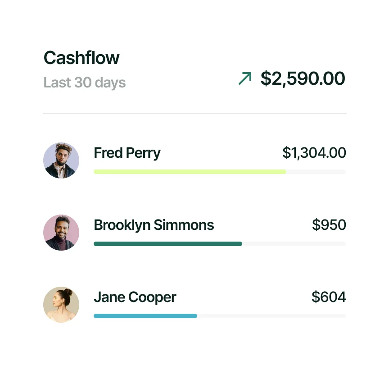
Task: Click the green growth indicator beside the total
Action: coord(244,78)
